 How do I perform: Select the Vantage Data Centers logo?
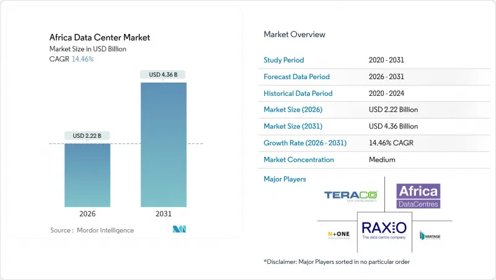click(x=430, y=235)
